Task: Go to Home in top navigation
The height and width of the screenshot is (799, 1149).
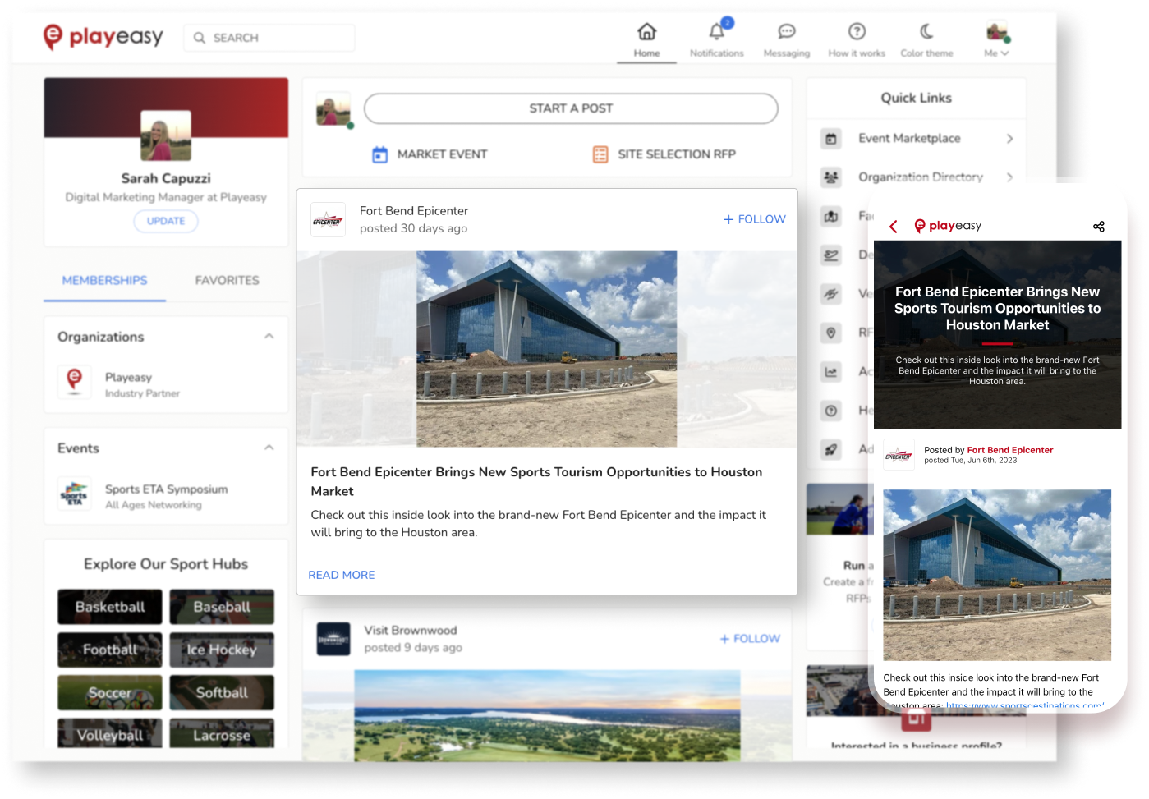Action: [x=646, y=40]
